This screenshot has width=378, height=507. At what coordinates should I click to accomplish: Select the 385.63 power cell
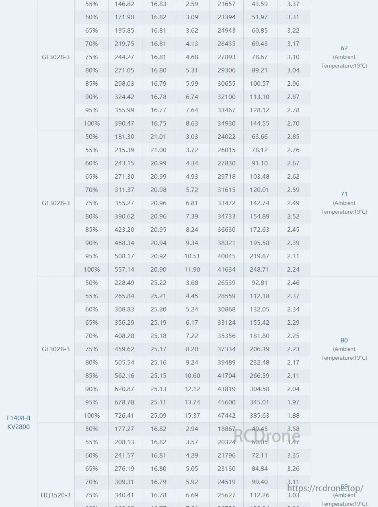(259, 415)
